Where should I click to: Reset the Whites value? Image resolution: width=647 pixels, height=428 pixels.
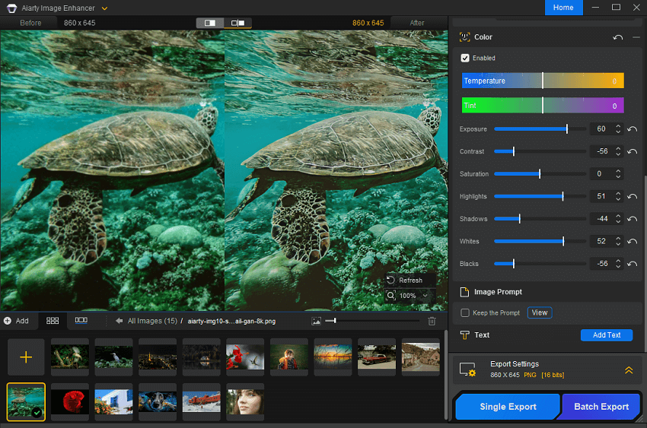pyautogui.click(x=632, y=242)
